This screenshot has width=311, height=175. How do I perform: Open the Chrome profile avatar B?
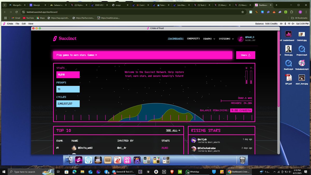coord(300,12)
